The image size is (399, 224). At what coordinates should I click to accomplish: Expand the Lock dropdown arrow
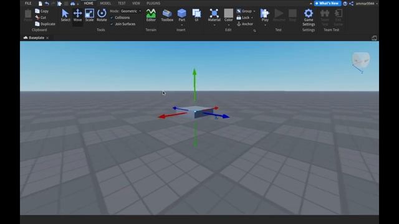(x=252, y=18)
